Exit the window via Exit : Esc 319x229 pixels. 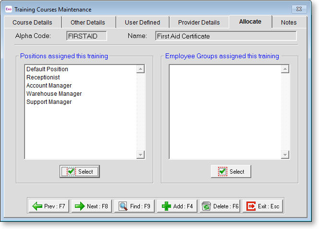[262, 206]
